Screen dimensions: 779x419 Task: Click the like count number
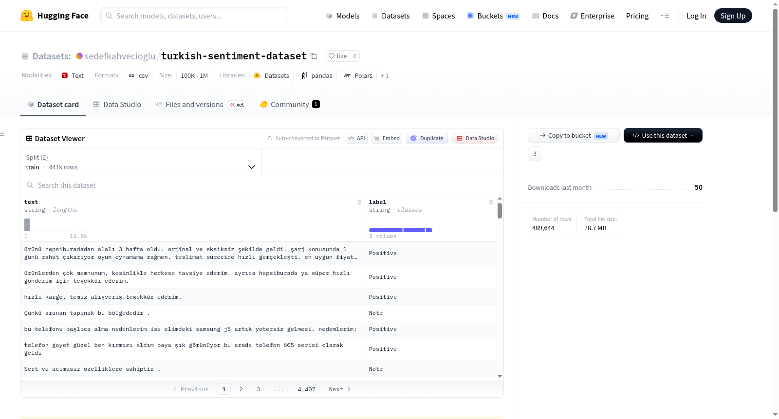point(355,56)
